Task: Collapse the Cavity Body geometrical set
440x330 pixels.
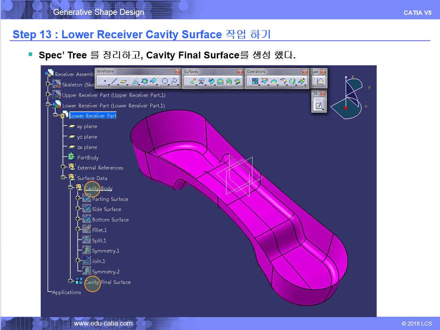Action: click(71, 188)
